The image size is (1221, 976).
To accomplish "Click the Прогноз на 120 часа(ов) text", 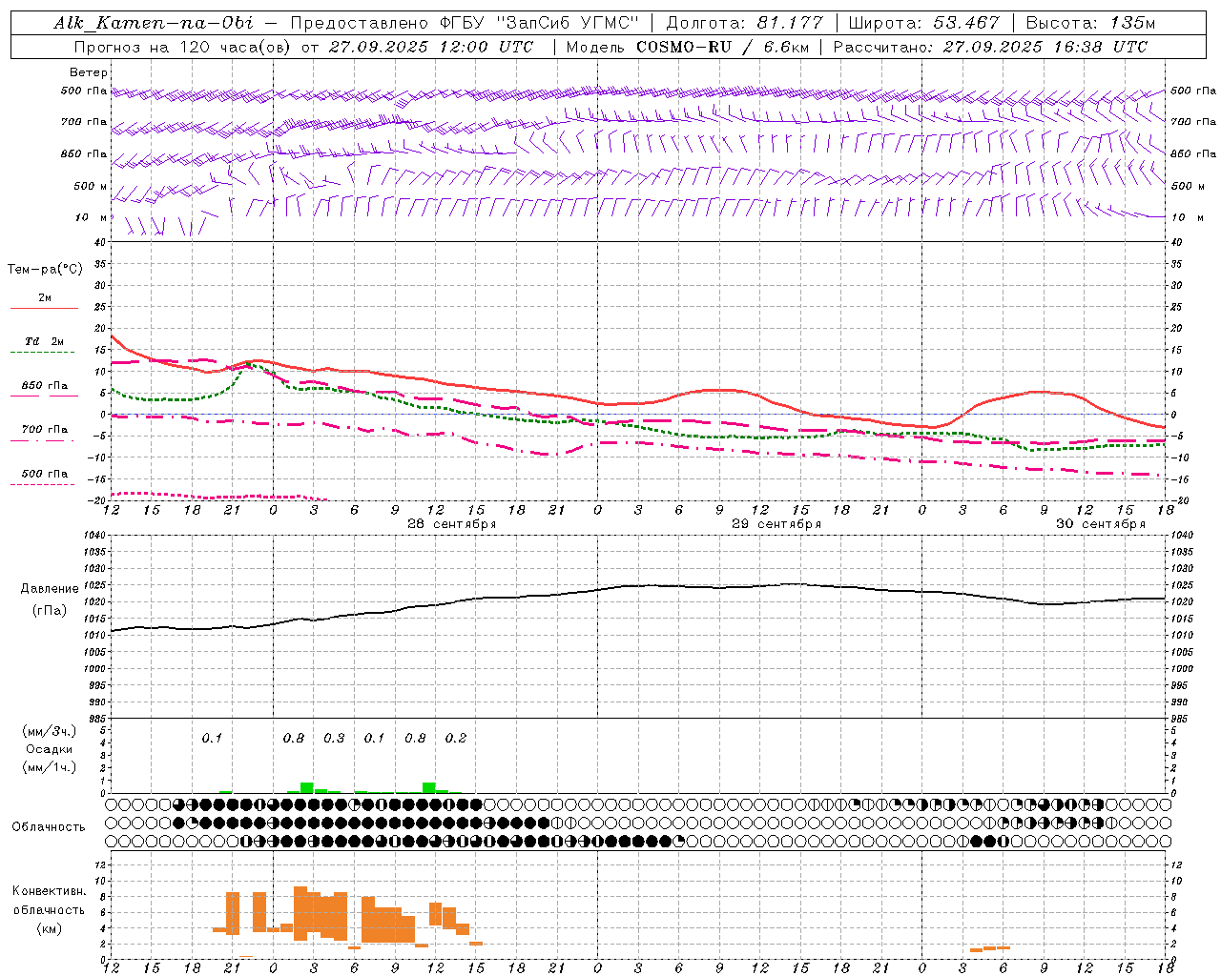I will coord(183,47).
